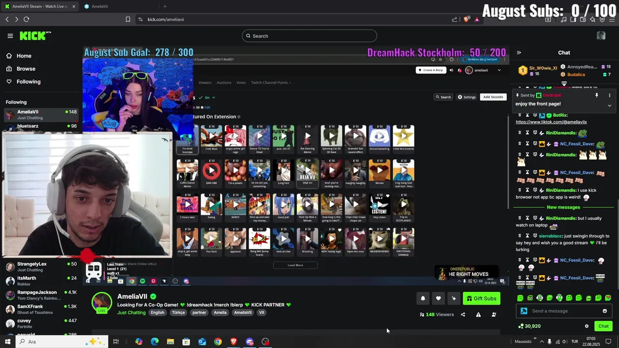
Task: Open AmeliaVII channel in following list
Action: (41, 115)
